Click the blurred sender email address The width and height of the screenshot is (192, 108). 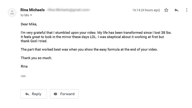(x=69, y=10)
